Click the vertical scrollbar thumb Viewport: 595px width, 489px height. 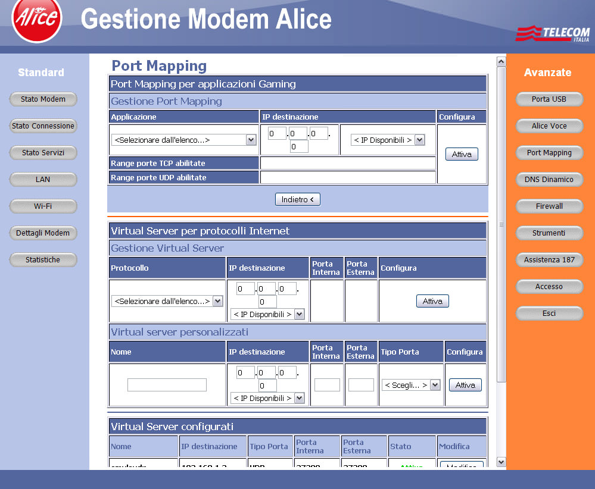[501, 224]
